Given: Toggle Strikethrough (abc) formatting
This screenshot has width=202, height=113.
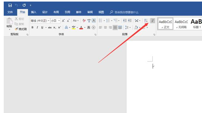Looking at the screenshot, I should [x=50, y=27].
